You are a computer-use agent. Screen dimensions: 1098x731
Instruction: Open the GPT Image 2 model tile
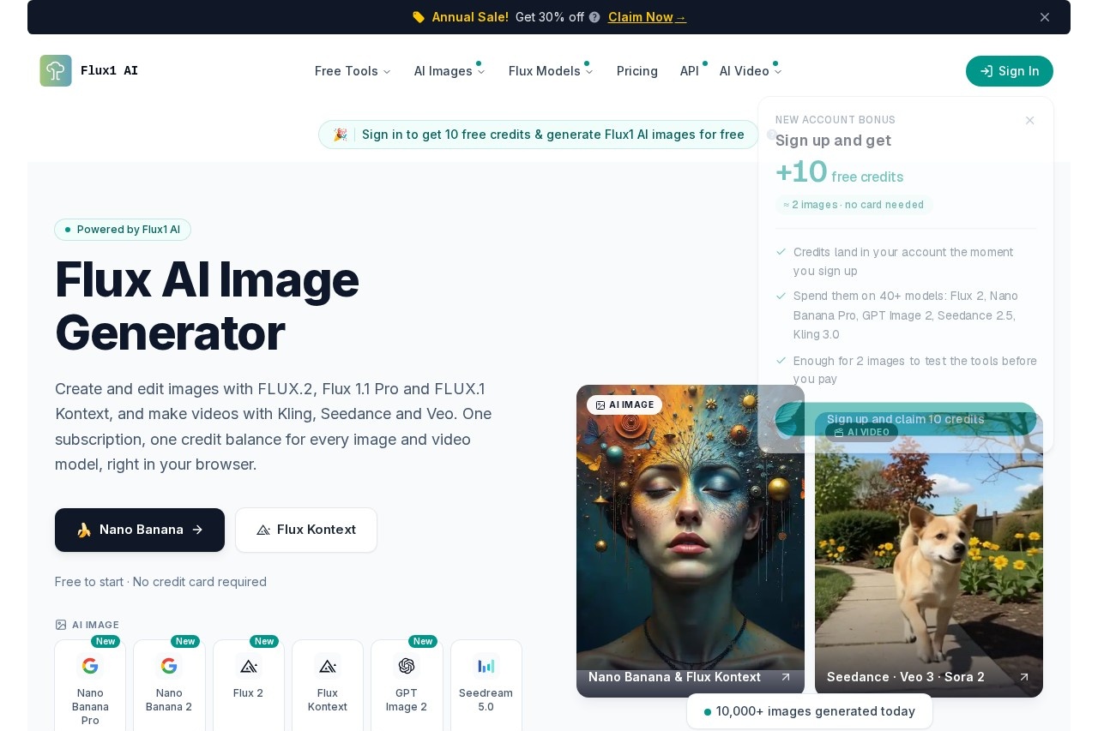pos(407,686)
